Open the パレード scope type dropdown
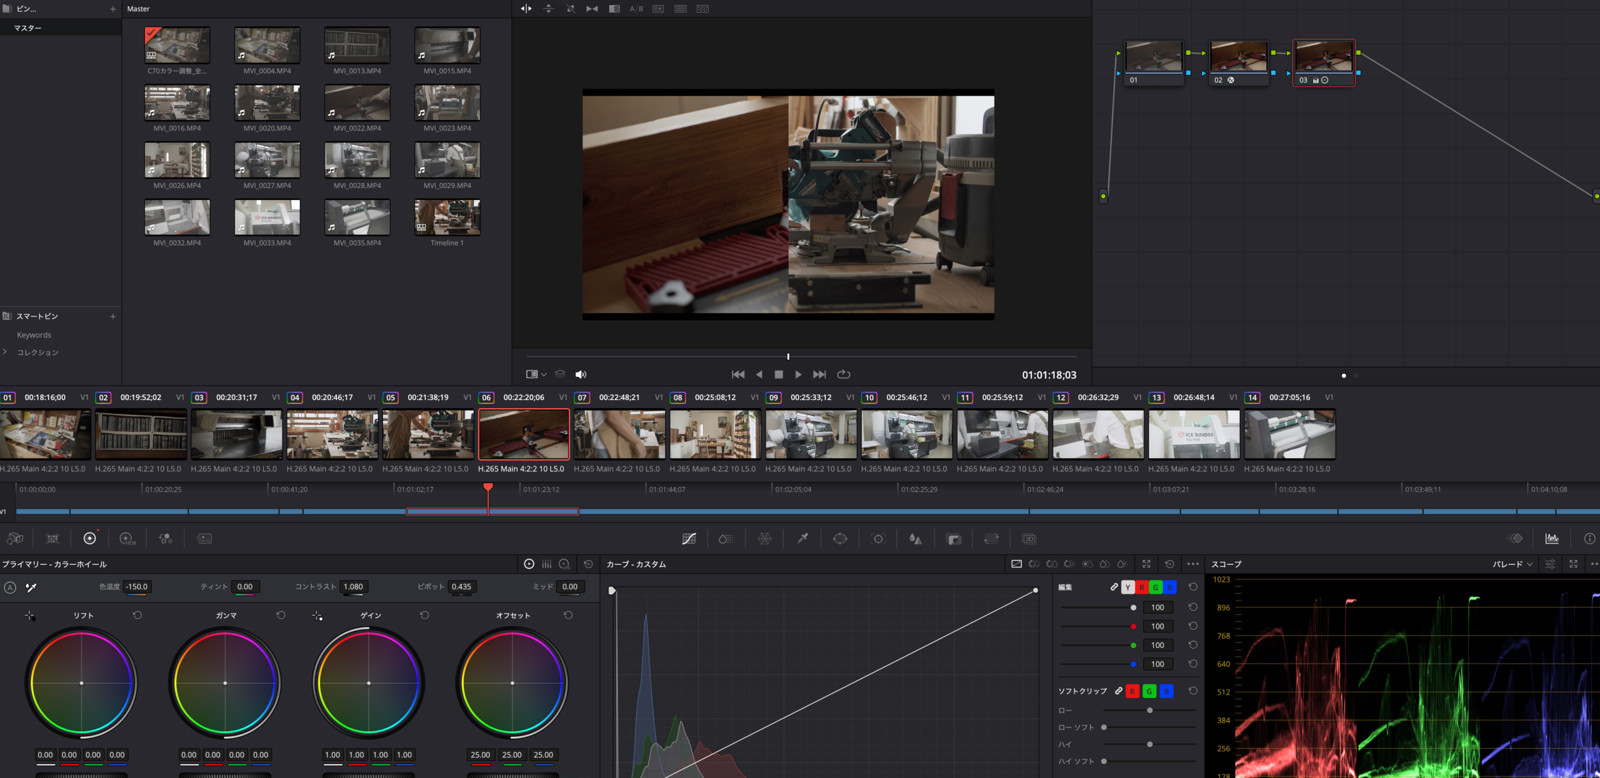1600x778 pixels. [1512, 564]
